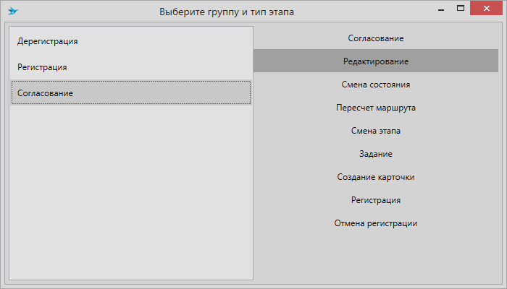Choose the Регистрация stage type on right
The height and width of the screenshot is (289, 507).
tap(376, 200)
